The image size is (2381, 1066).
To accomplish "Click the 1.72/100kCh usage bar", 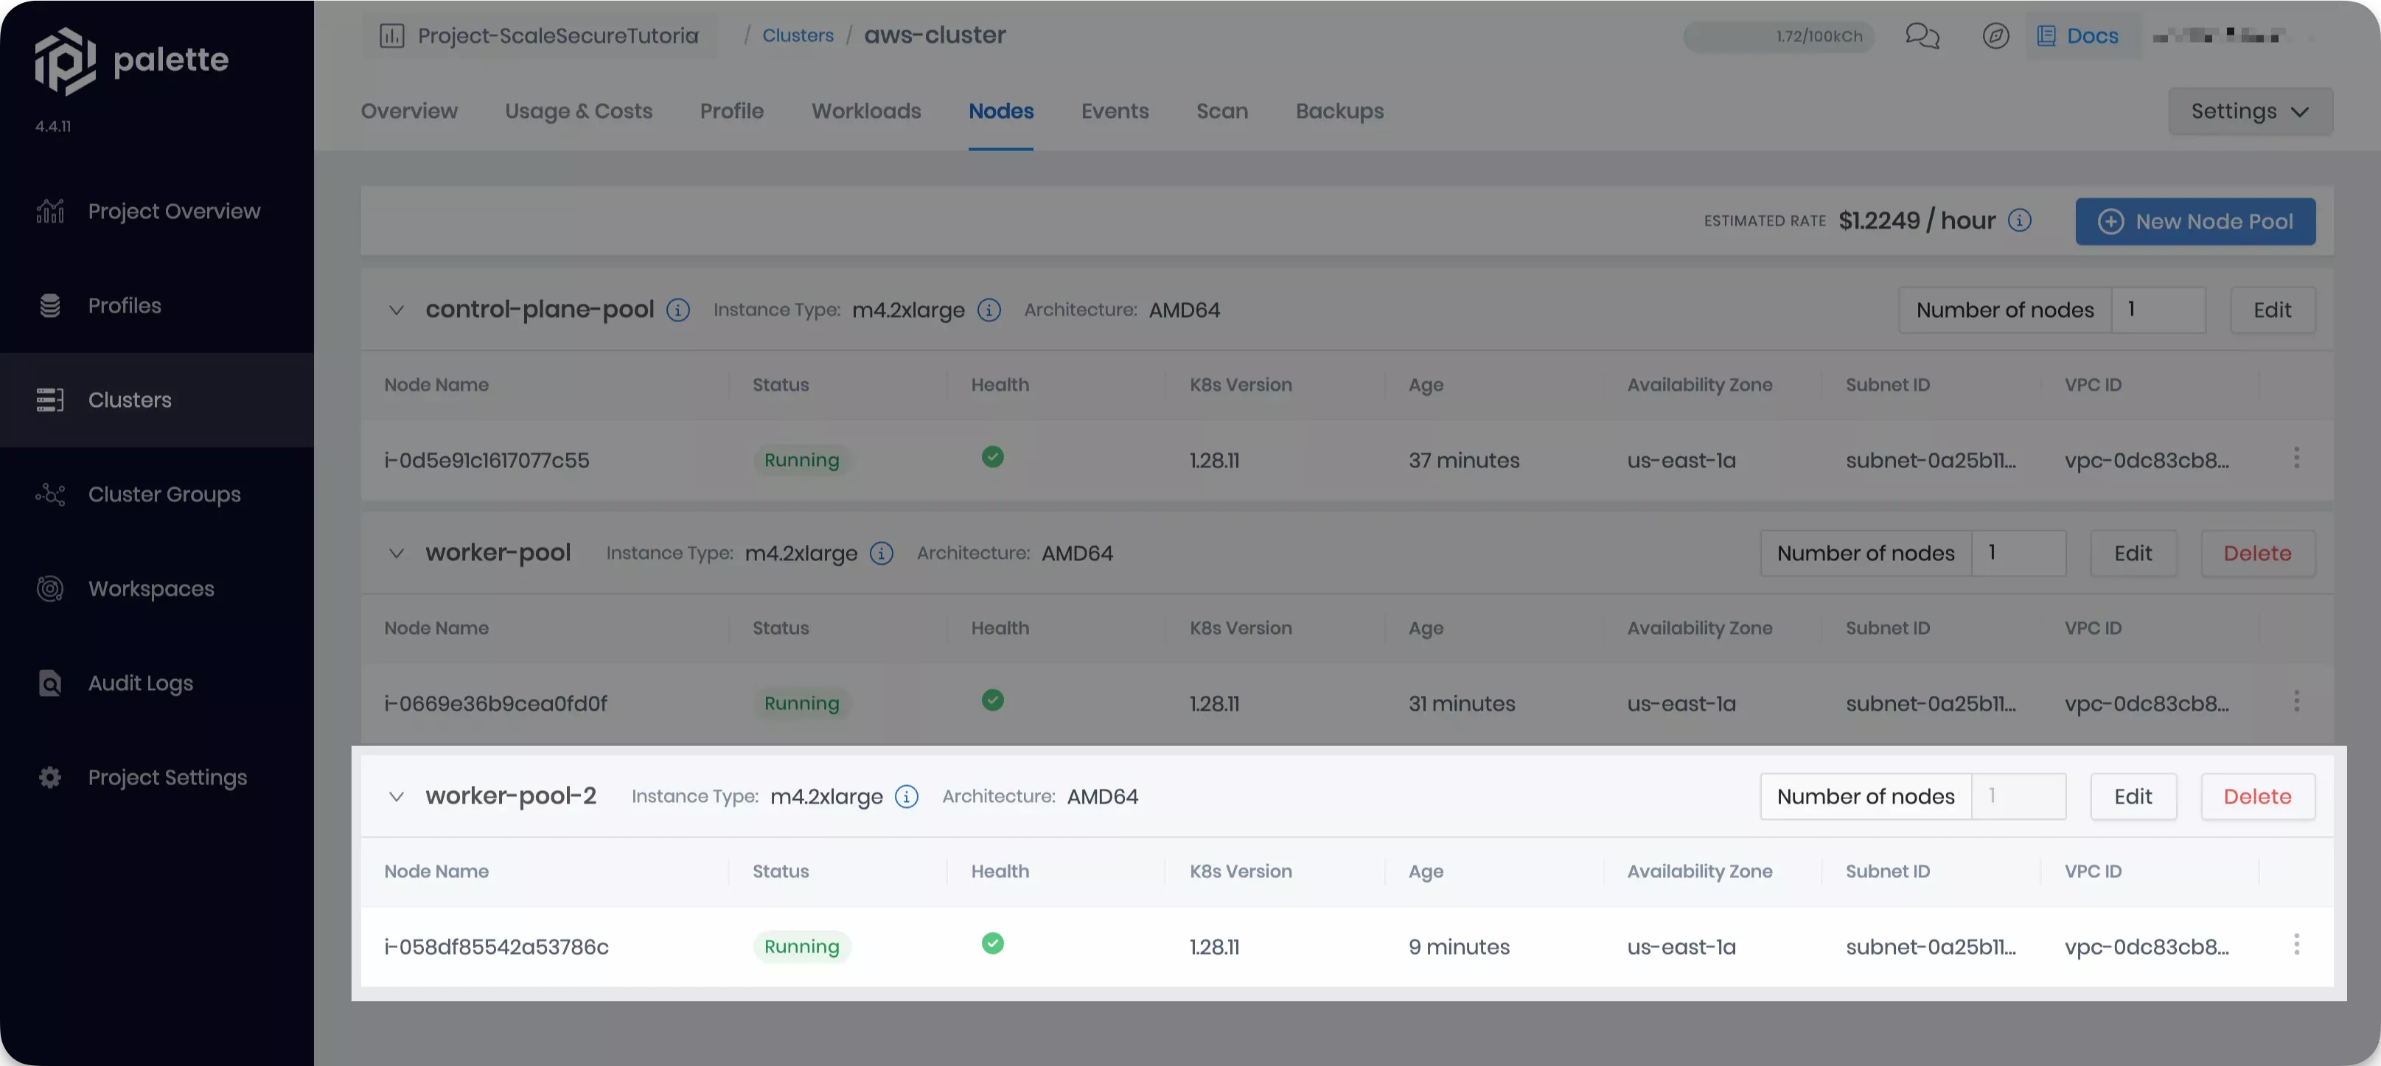I will 1778,37.
